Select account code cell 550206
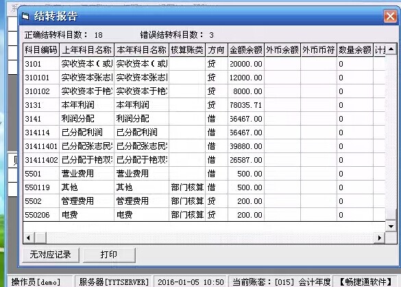Image resolution: width=401 pixels, height=287 pixels. 41,215
